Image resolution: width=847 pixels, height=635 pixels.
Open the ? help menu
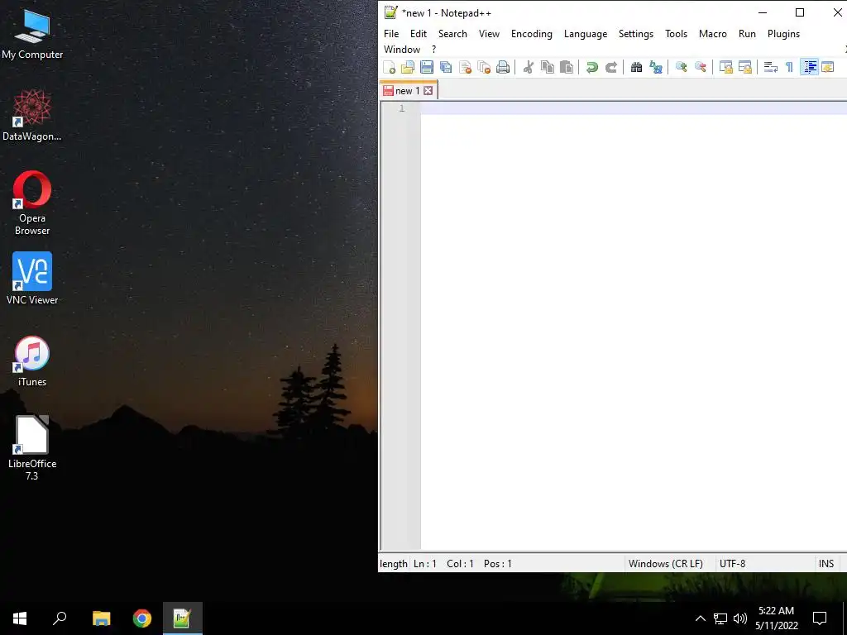pos(433,49)
